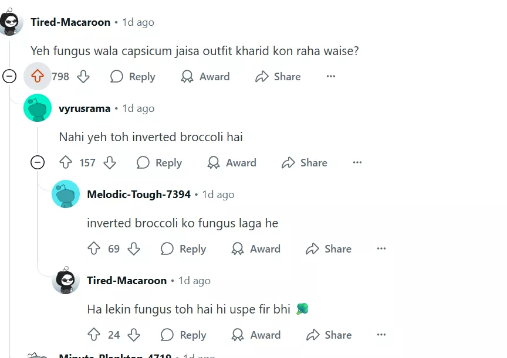Downvote the comment with 798 votes

(83, 77)
